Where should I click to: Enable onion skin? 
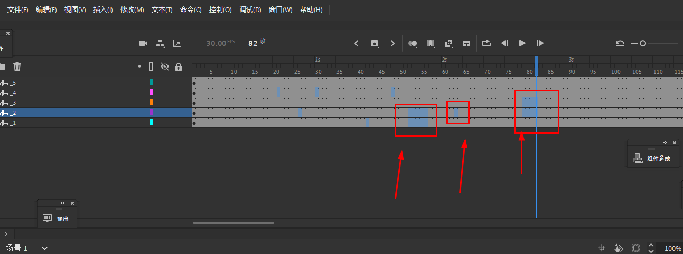(413, 43)
